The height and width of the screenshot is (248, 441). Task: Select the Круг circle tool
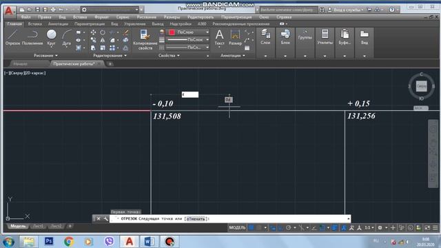click(x=51, y=37)
